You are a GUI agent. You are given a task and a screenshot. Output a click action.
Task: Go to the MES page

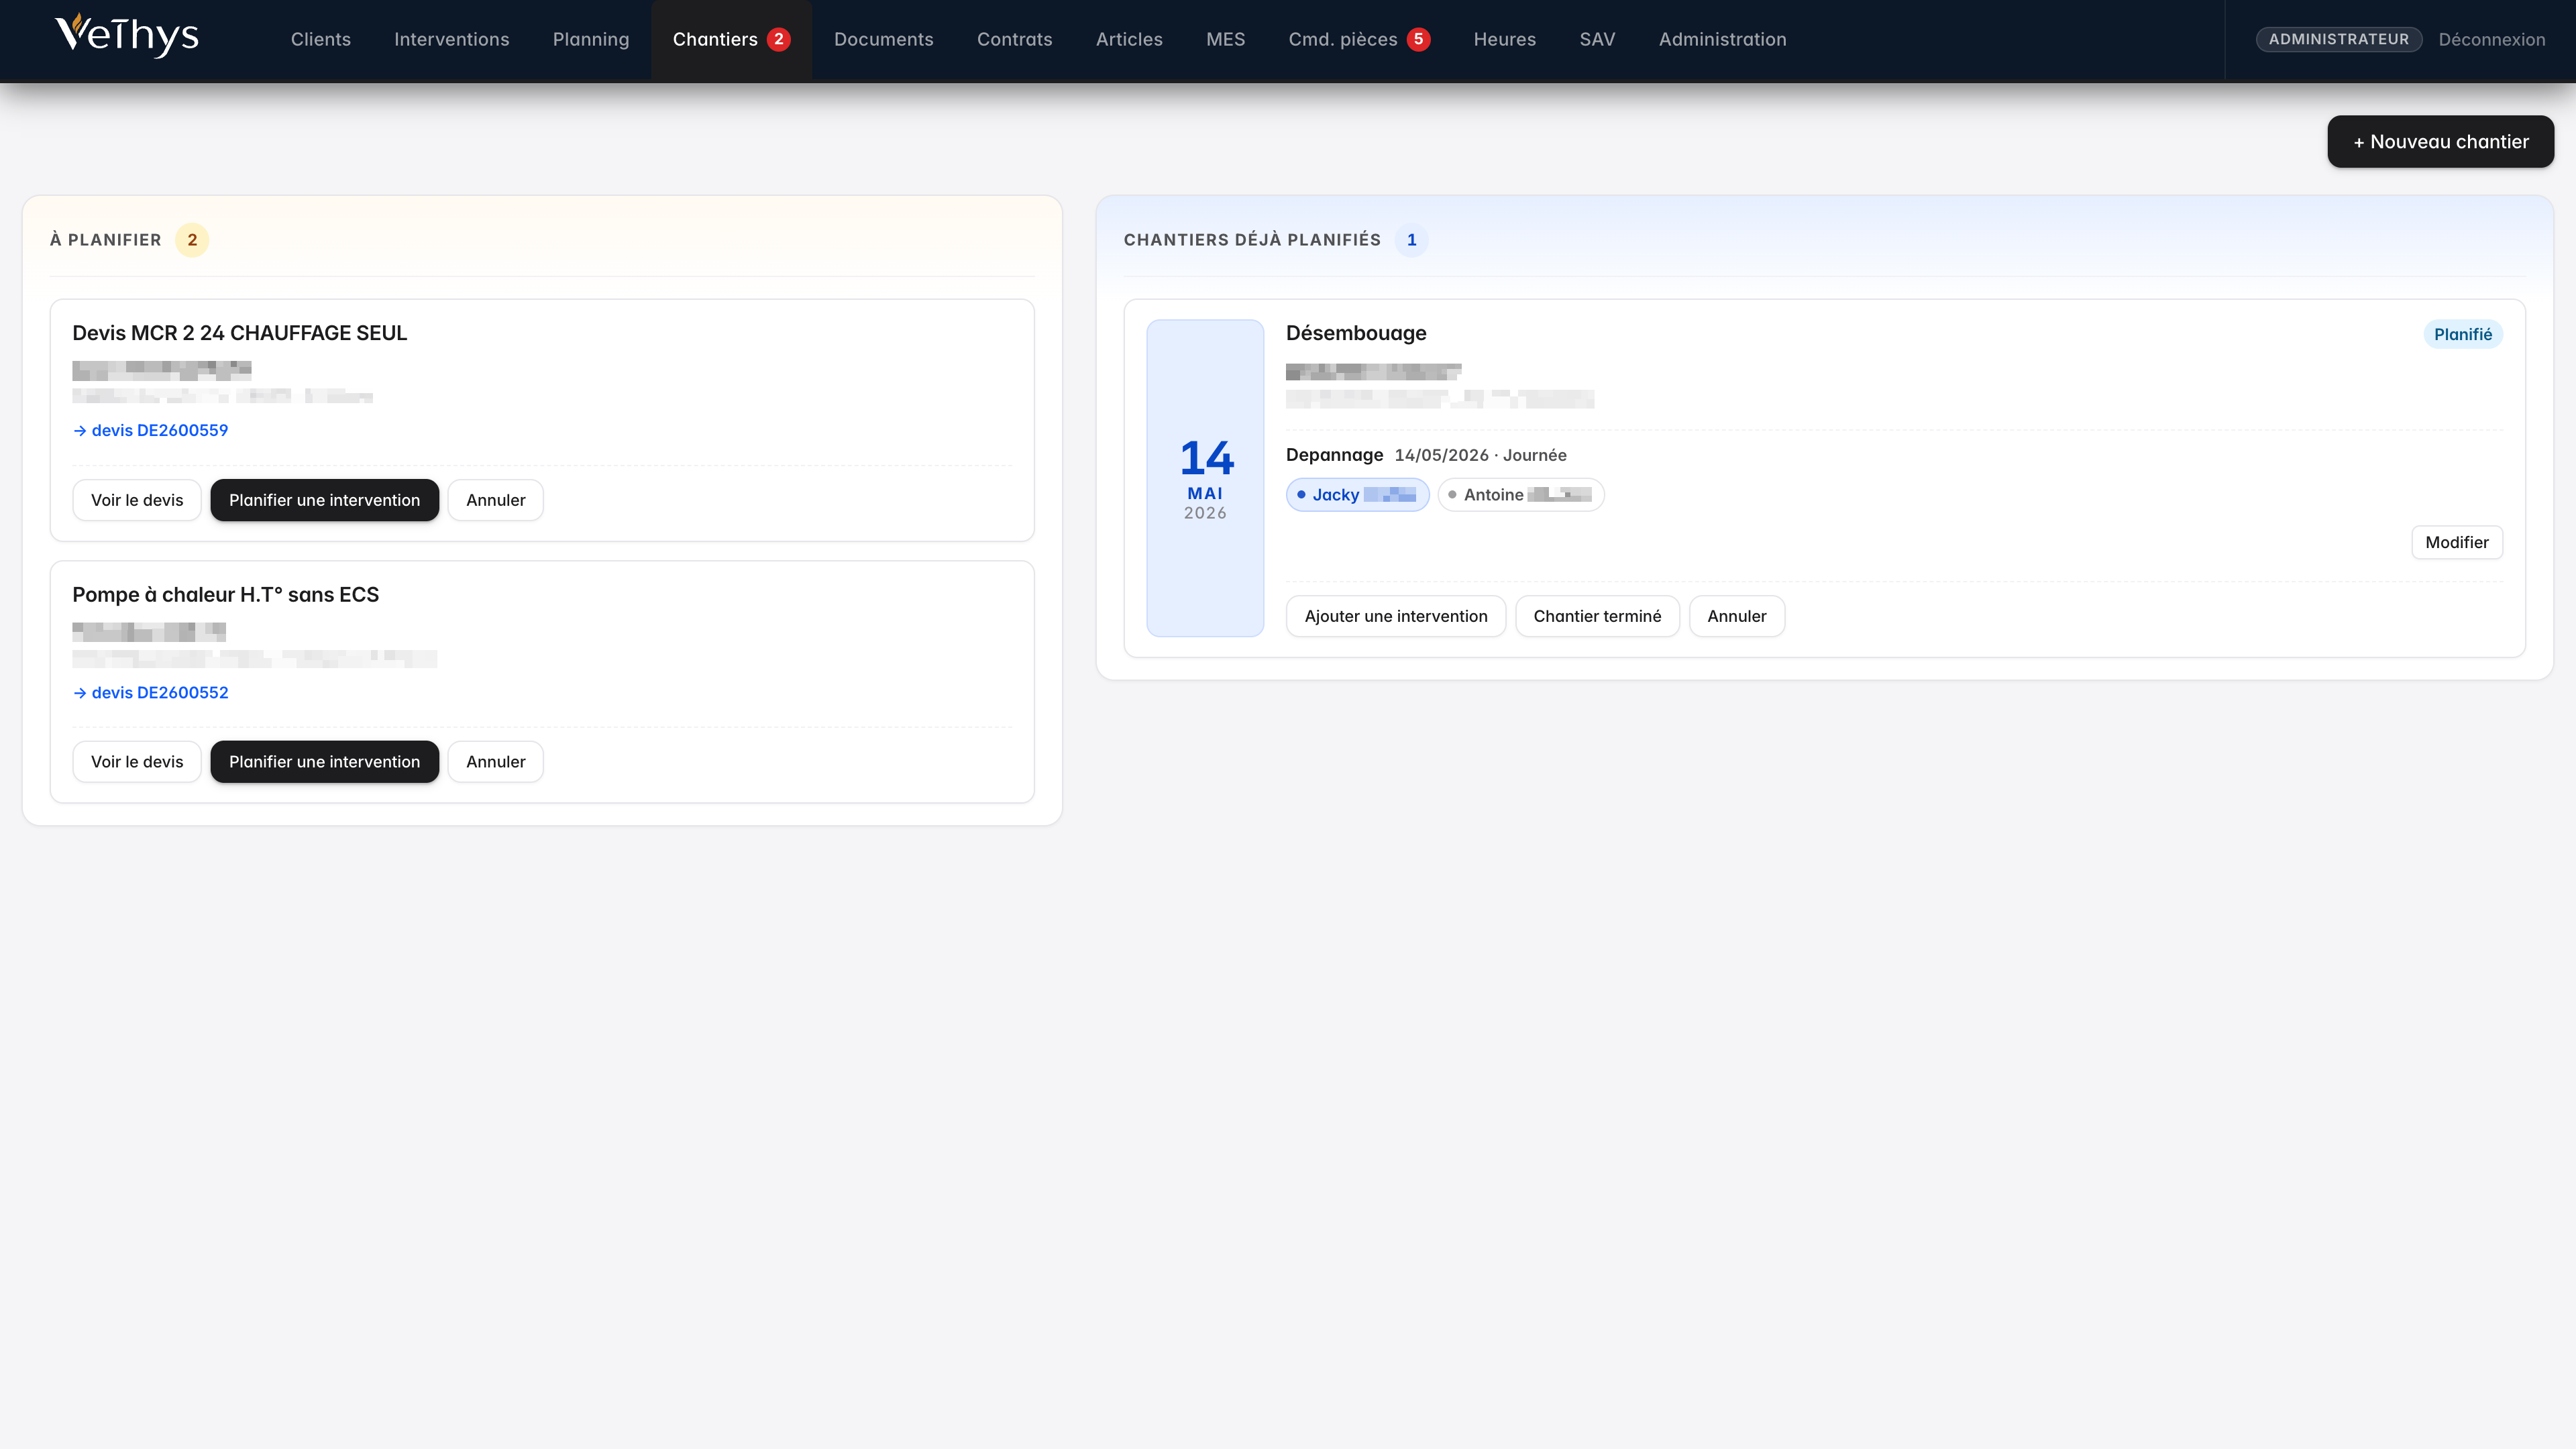[1226, 39]
